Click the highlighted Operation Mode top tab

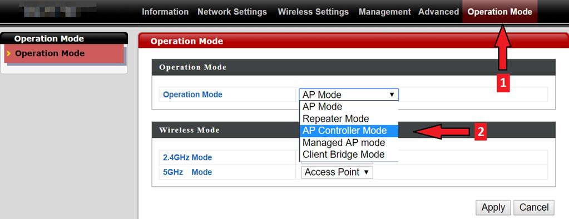[499, 12]
